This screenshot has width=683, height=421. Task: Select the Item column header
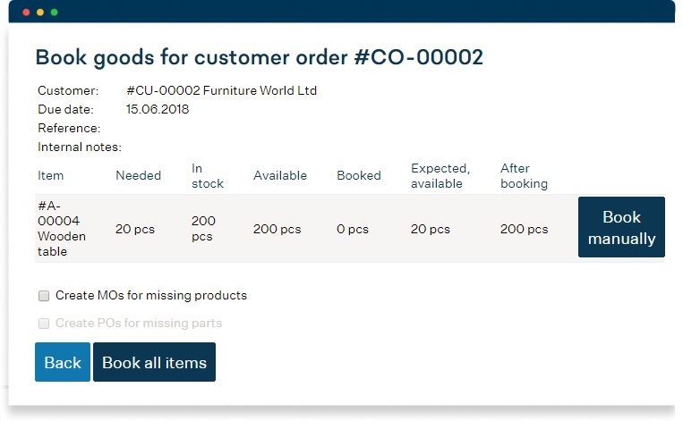point(51,176)
